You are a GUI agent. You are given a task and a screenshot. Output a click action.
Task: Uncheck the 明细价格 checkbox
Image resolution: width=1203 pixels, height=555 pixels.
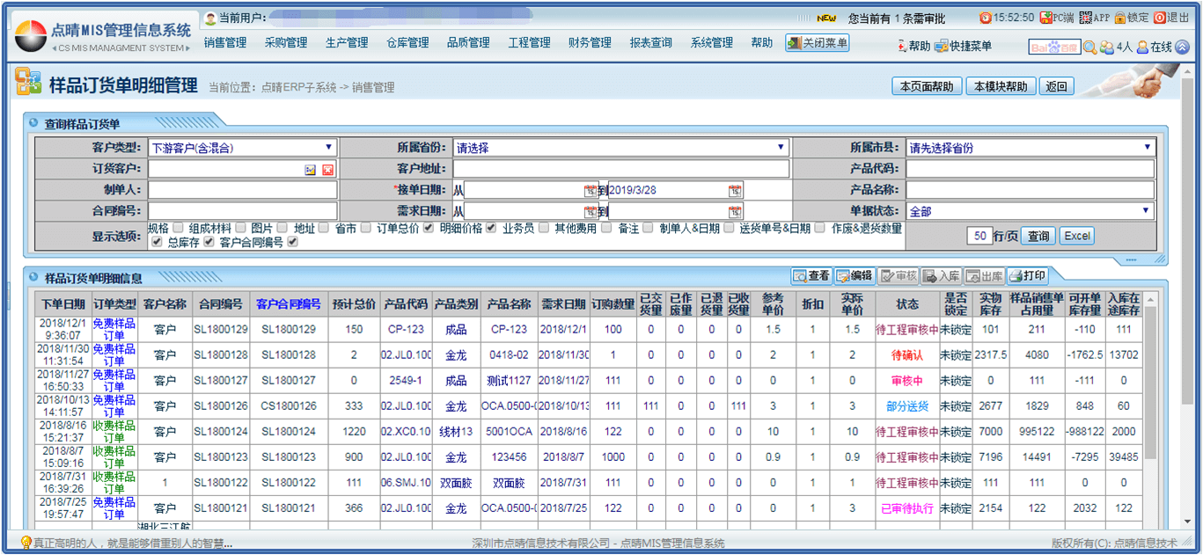491,228
